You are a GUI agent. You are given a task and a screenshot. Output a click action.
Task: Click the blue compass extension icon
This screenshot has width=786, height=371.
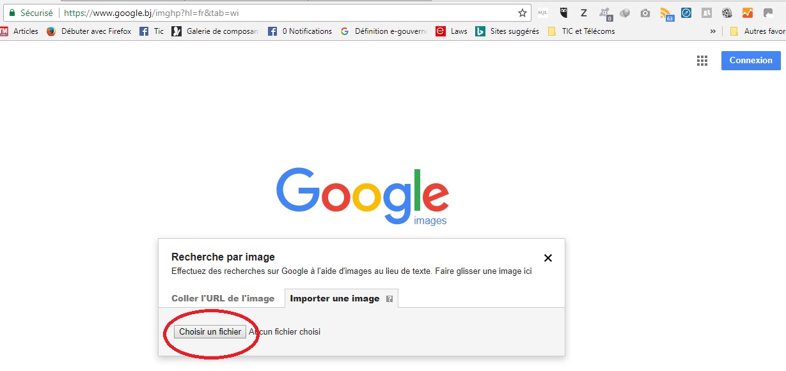coord(686,13)
